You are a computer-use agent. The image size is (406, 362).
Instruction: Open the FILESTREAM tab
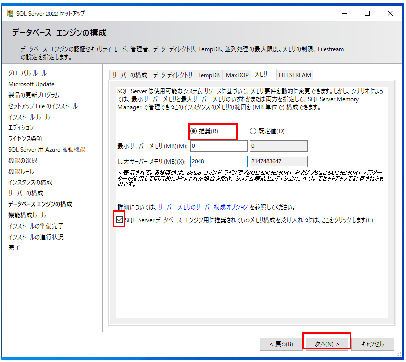coord(295,75)
